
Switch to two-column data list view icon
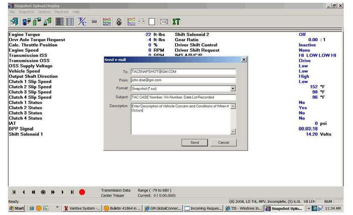pyautogui.click(x=70, y=22)
